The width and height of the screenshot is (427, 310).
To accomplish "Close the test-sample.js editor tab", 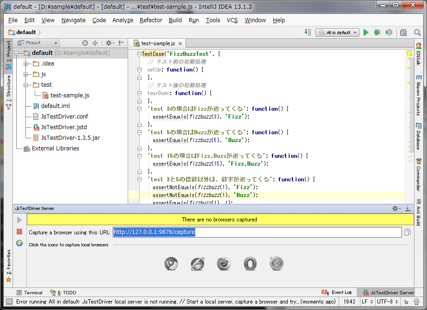I will click(x=180, y=43).
